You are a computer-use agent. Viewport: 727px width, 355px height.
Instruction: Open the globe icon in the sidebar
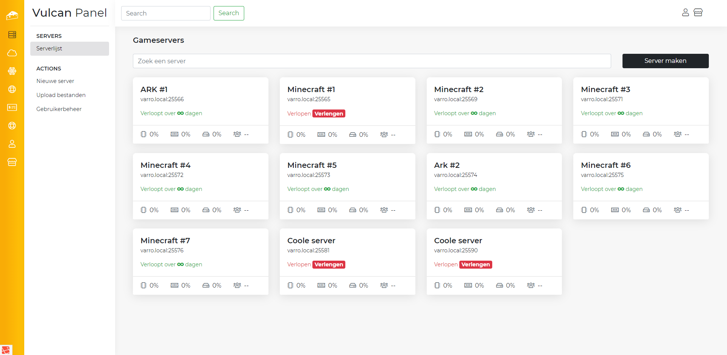click(12, 89)
